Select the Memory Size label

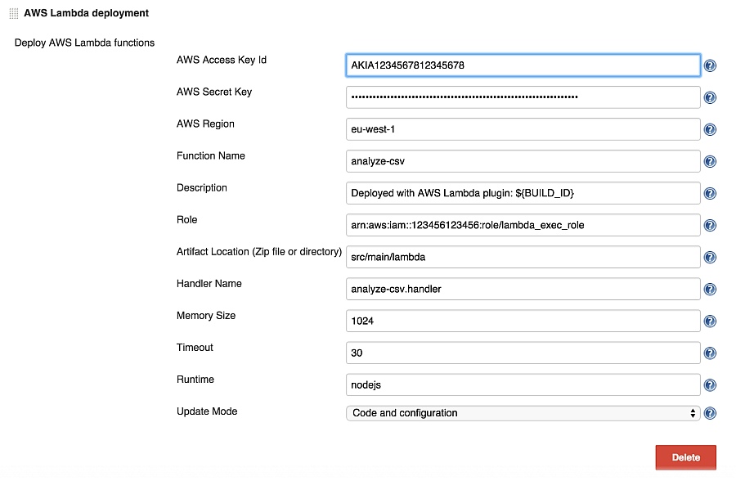click(x=206, y=316)
